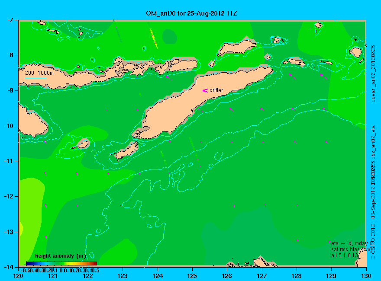Click latitude tick label -11
This screenshot has height=281, width=381.
point(9,161)
